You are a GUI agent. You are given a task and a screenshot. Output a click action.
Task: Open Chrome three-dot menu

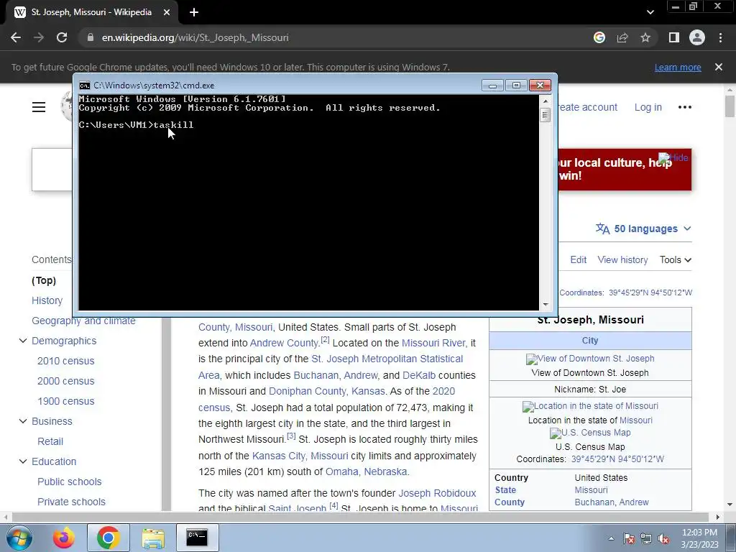coord(720,37)
